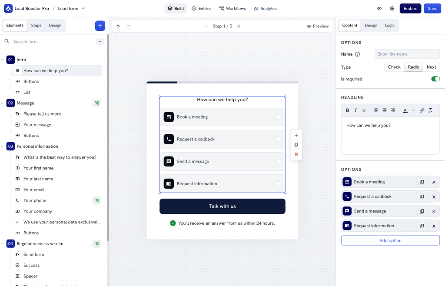Add element using canvas plus icon
The height and width of the screenshot is (286, 445).
(296, 135)
